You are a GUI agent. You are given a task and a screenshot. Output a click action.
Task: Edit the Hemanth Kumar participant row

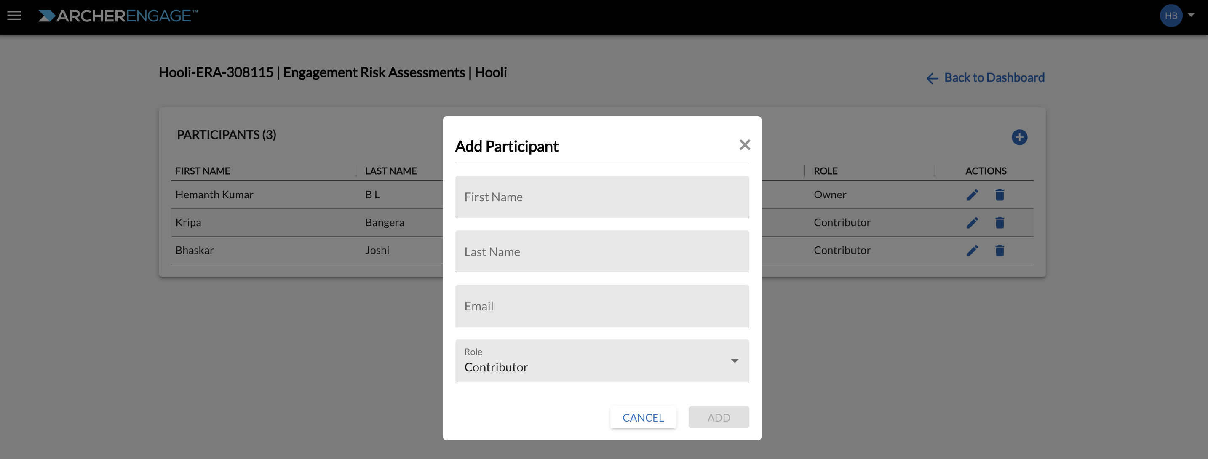(972, 195)
